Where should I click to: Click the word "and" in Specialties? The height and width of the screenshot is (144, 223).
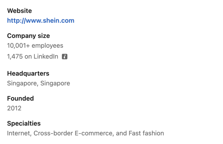click(121, 133)
